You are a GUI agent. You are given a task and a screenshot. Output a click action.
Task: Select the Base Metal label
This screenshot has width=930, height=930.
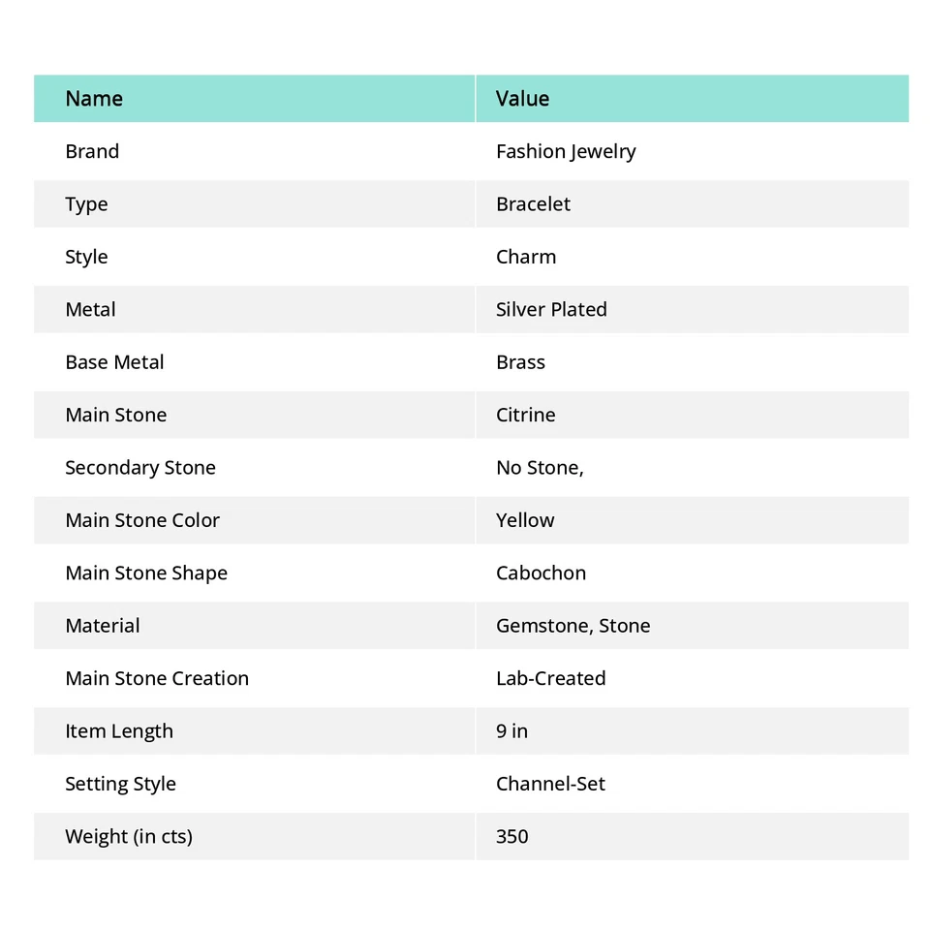point(114,362)
